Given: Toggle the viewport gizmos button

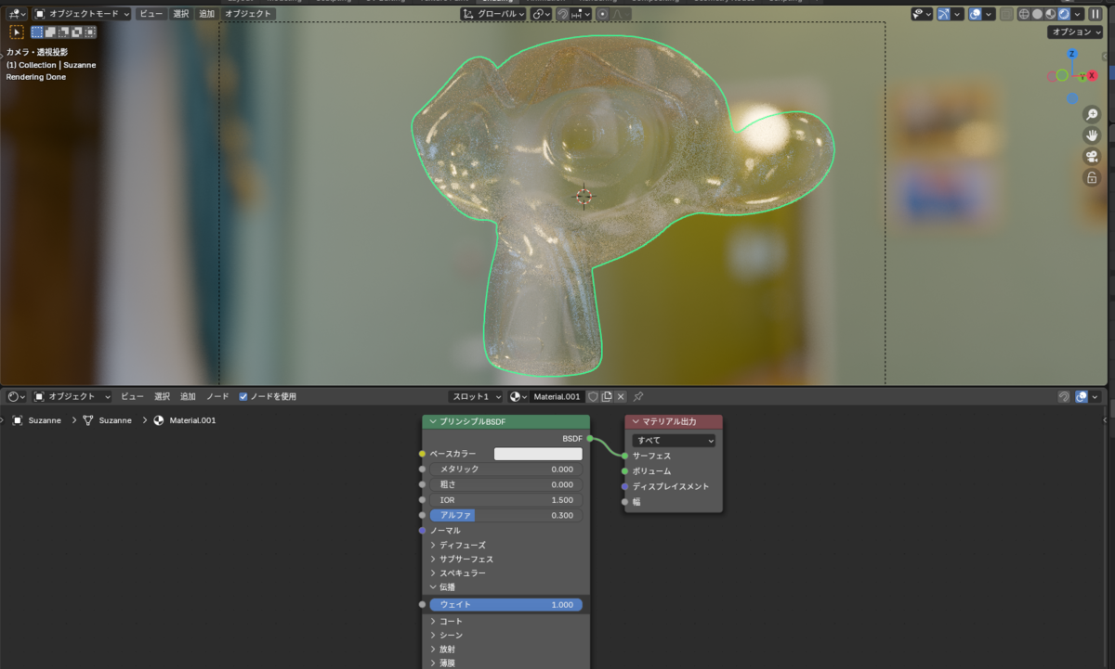Looking at the screenshot, I should point(944,14).
